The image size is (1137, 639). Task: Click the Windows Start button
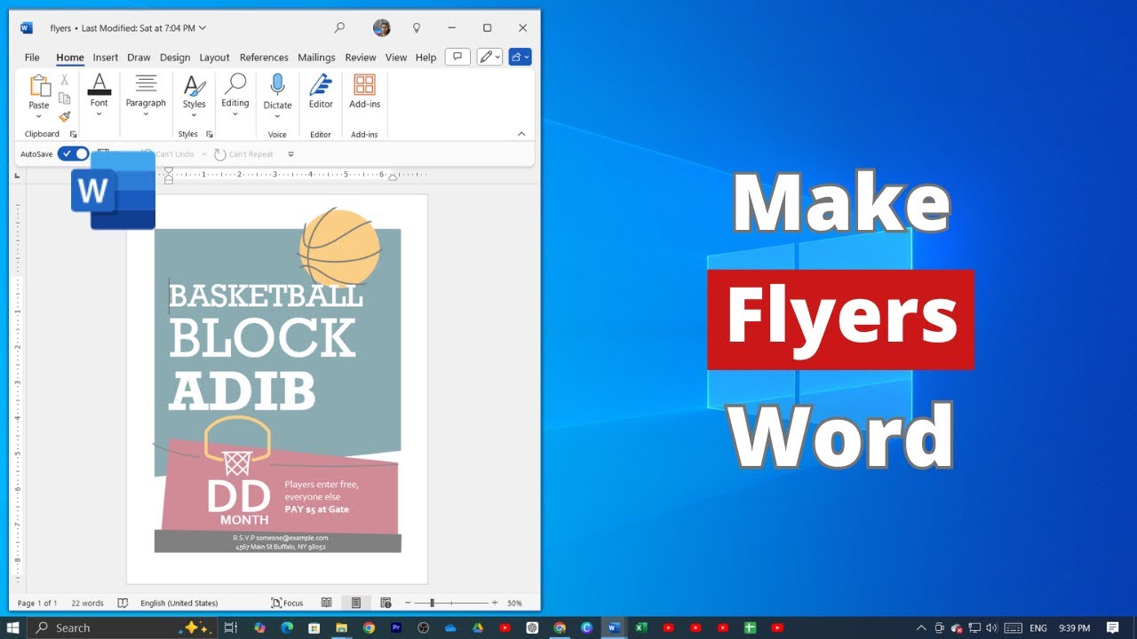point(13,627)
